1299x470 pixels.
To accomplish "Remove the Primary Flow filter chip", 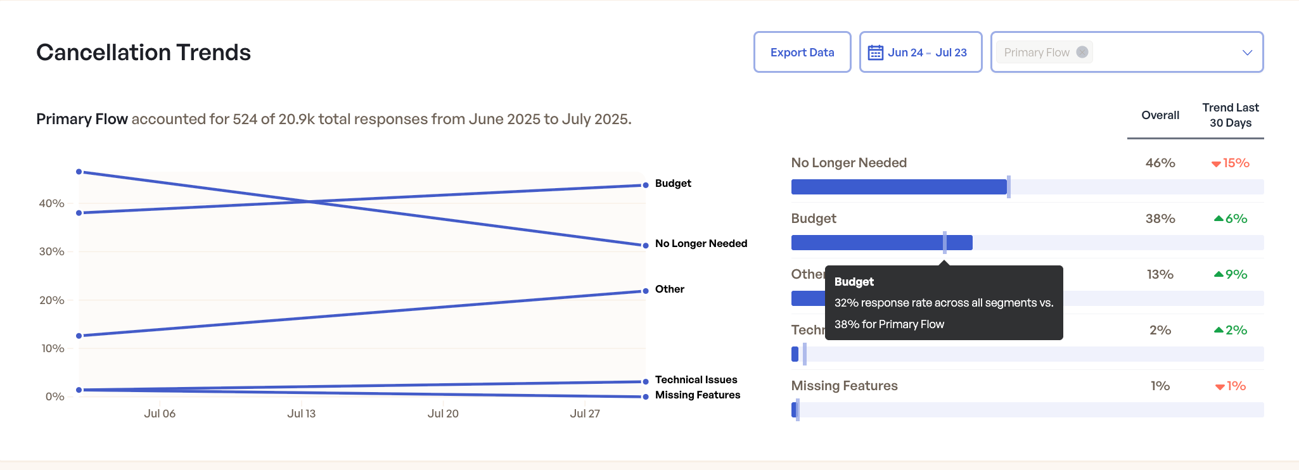I will pos(1082,52).
